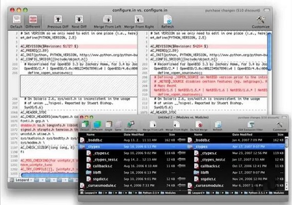This screenshot has height=205, width=292.
Task: Sort by left Name column header
Action: (x=90, y=134)
